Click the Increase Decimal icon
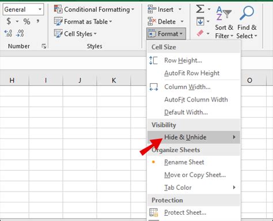The width and height of the screenshot is (273, 221). (8, 33)
